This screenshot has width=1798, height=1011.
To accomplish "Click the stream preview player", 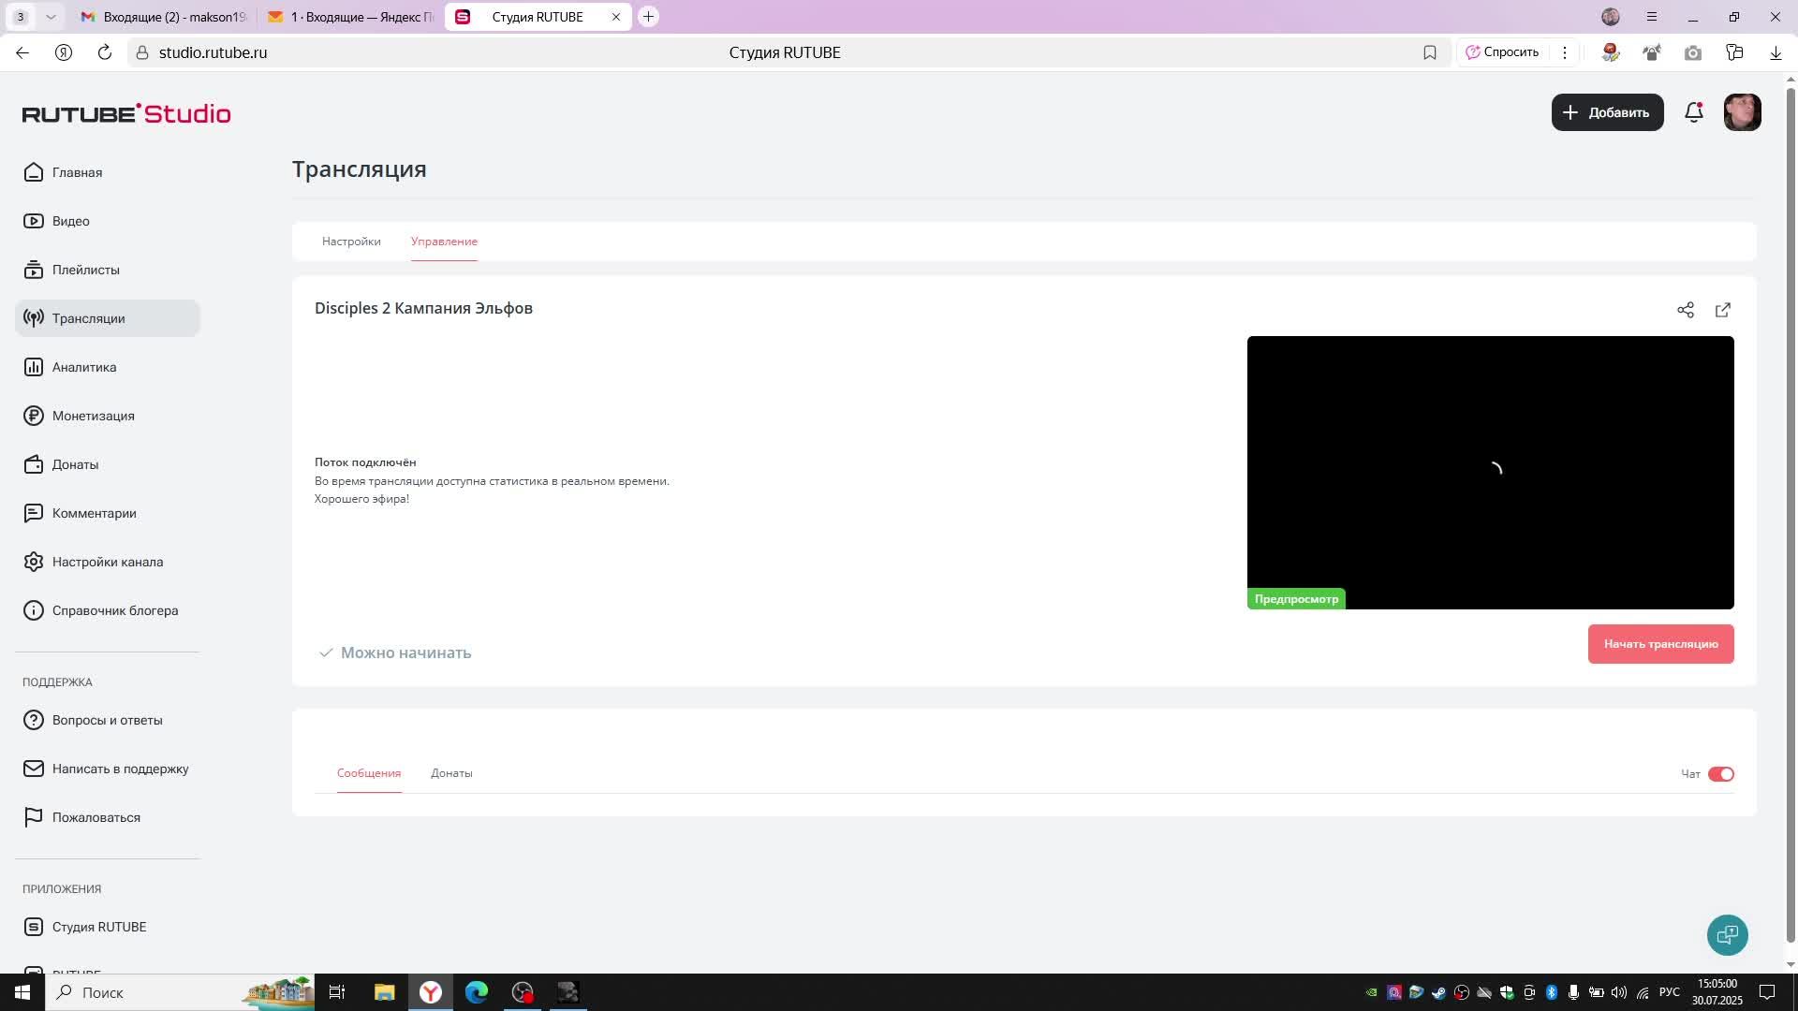I will [x=1490, y=472].
